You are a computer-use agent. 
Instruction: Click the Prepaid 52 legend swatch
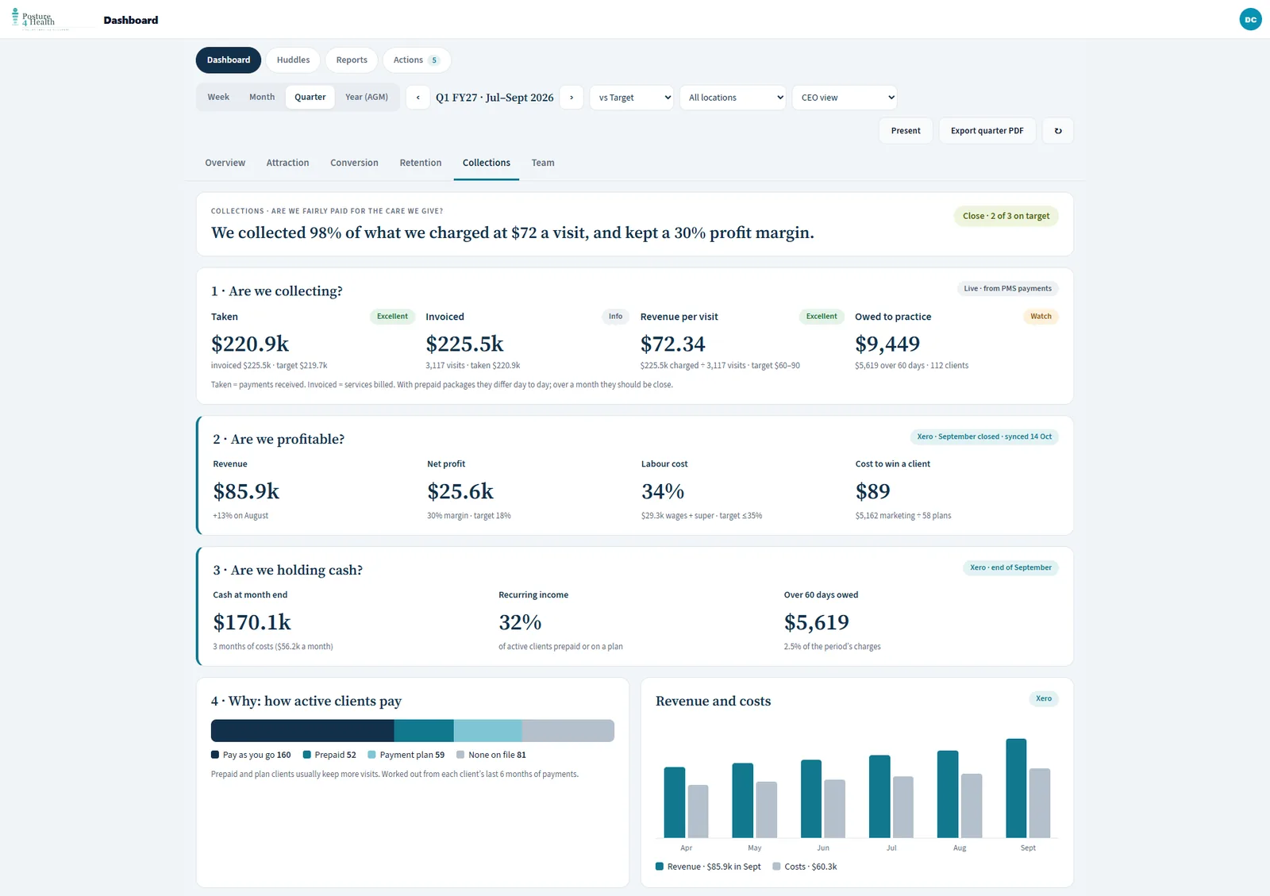306,755
